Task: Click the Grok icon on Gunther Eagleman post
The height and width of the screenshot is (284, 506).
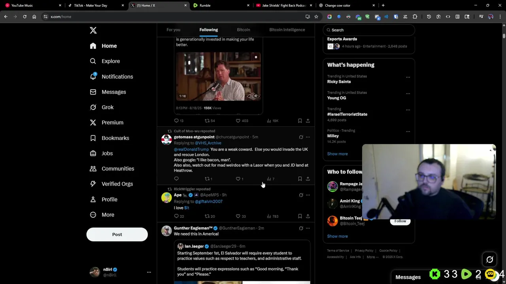Action: 301,228
